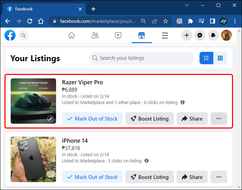Screen dimensions: 242x190
Task: Click the zoom magnifier in address bar
Action: tap(143, 21)
